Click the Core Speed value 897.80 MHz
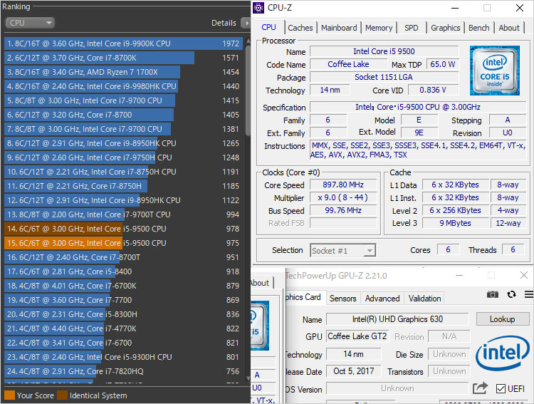This screenshot has width=534, height=404. coord(343,185)
